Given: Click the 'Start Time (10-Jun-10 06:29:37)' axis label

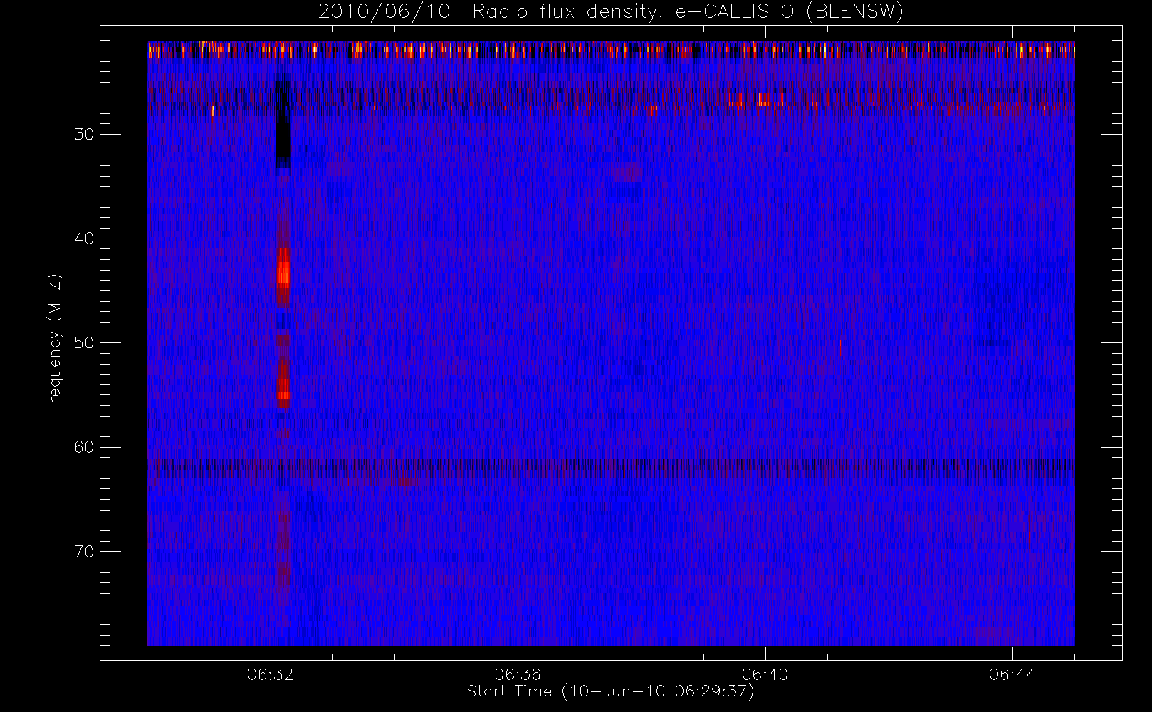Looking at the screenshot, I should pos(610,691).
